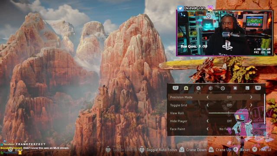Cycle Precision Mode with right arrow

click(251, 97)
